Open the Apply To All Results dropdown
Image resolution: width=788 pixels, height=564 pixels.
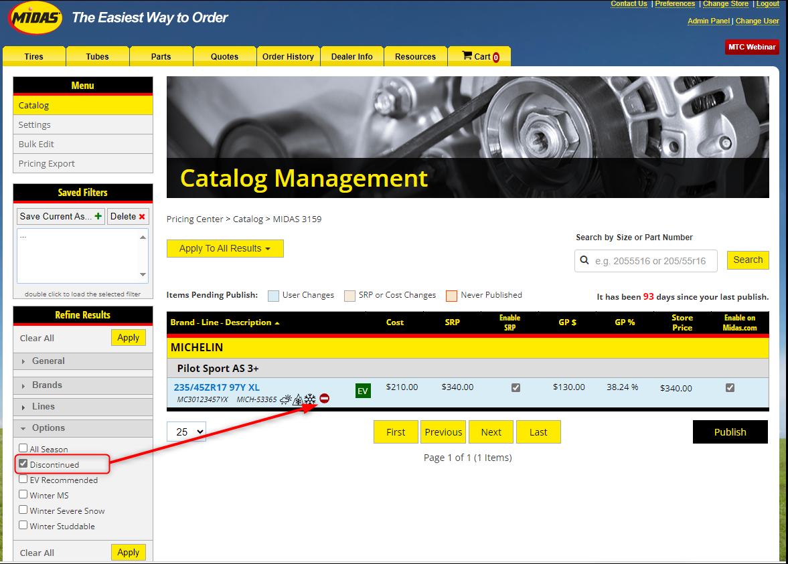225,249
